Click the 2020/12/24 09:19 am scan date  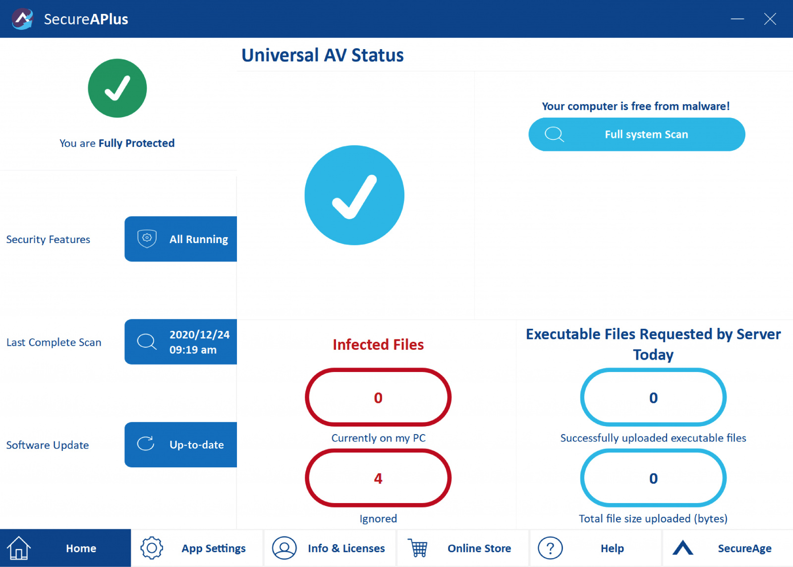click(x=181, y=342)
